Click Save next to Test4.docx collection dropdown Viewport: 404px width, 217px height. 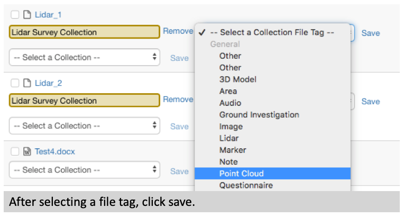coord(179,171)
